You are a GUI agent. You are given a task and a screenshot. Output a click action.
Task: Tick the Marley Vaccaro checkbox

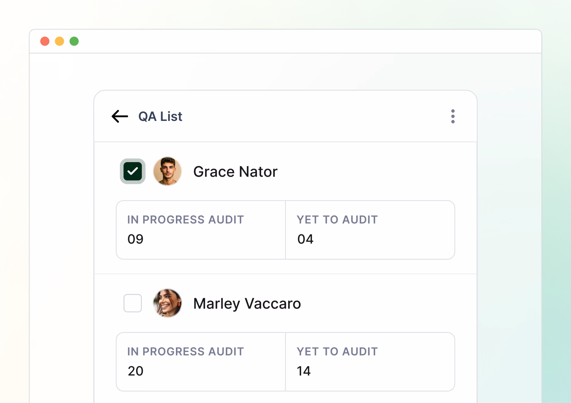133,303
